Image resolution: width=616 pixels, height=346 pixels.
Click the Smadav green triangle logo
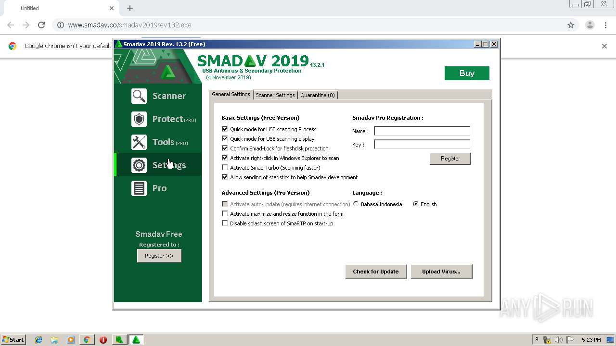[167, 72]
